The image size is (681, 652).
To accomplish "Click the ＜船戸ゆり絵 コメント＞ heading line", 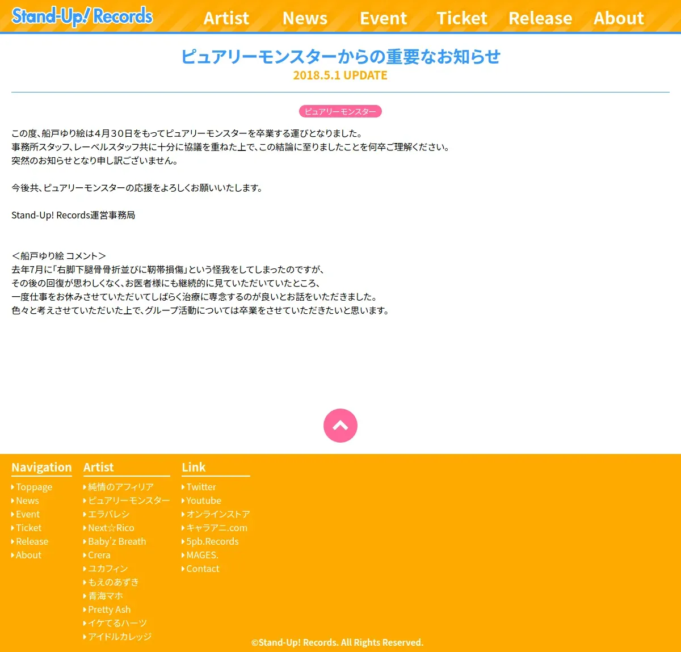I will [58, 256].
